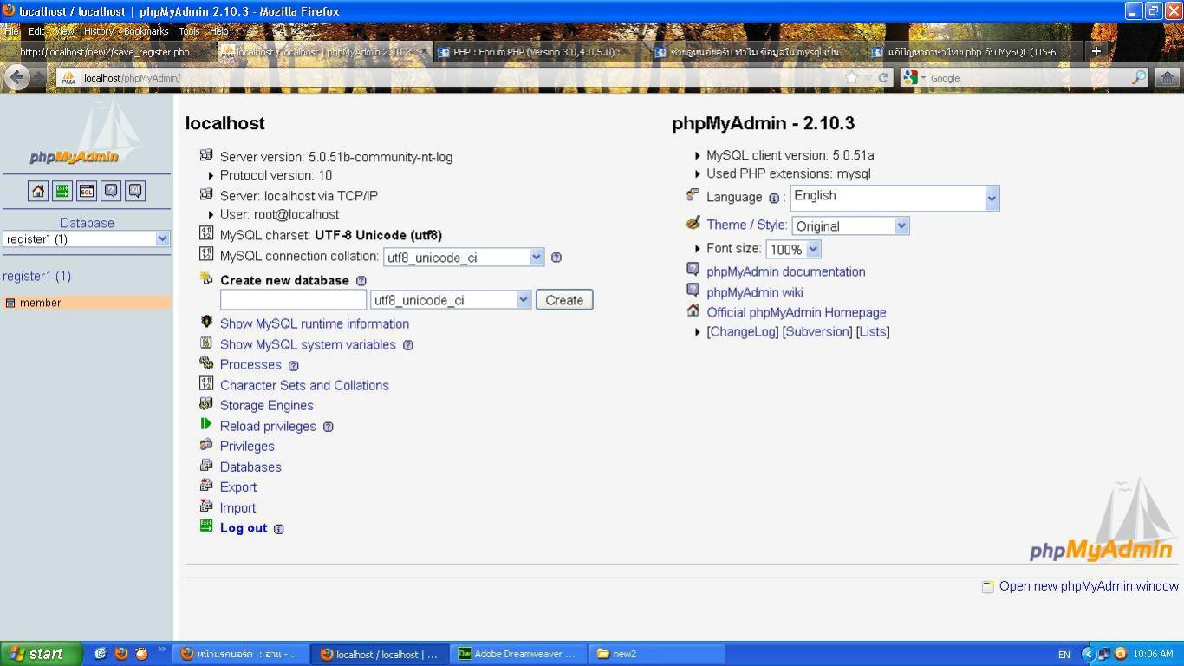Open the Tools menu
Screen dimensions: 1184x666
[189, 31]
